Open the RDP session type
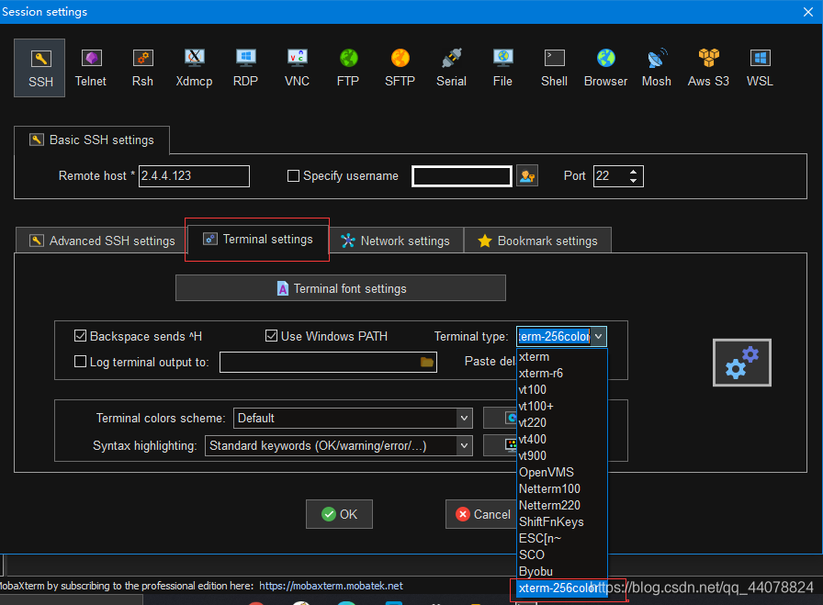This screenshot has width=823, height=605. tap(245, 68)
